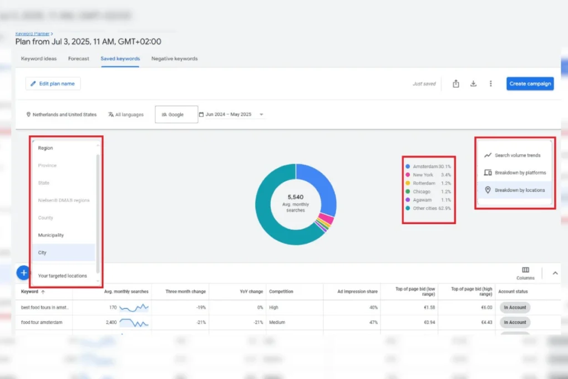Click the download plan icon

pos(473,84)
